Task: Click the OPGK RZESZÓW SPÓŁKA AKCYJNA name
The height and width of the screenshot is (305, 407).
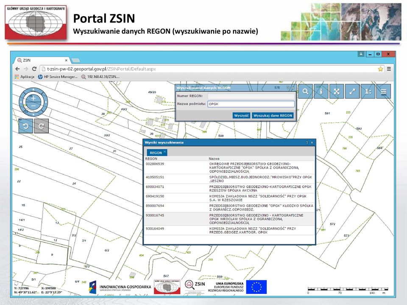Action: click(x=260, y=189)
